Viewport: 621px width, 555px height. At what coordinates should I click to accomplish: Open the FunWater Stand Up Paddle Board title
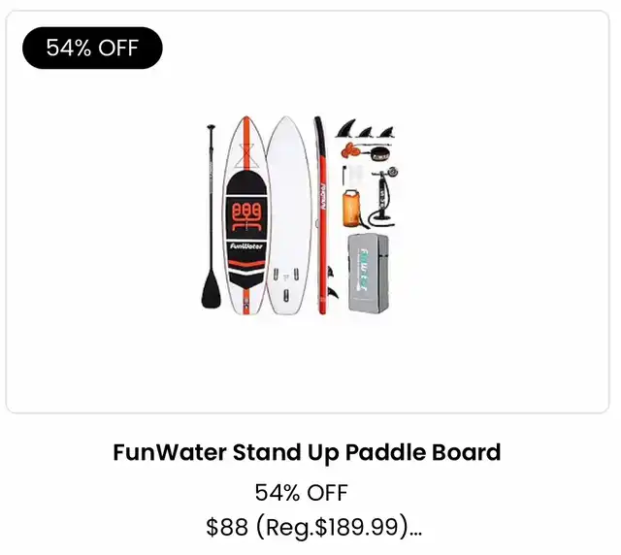click(307, 452)
